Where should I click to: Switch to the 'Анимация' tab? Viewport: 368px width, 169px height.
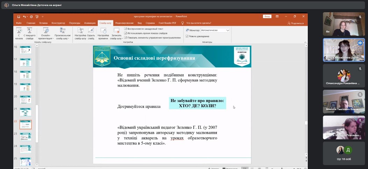click(x=90, y=23)
